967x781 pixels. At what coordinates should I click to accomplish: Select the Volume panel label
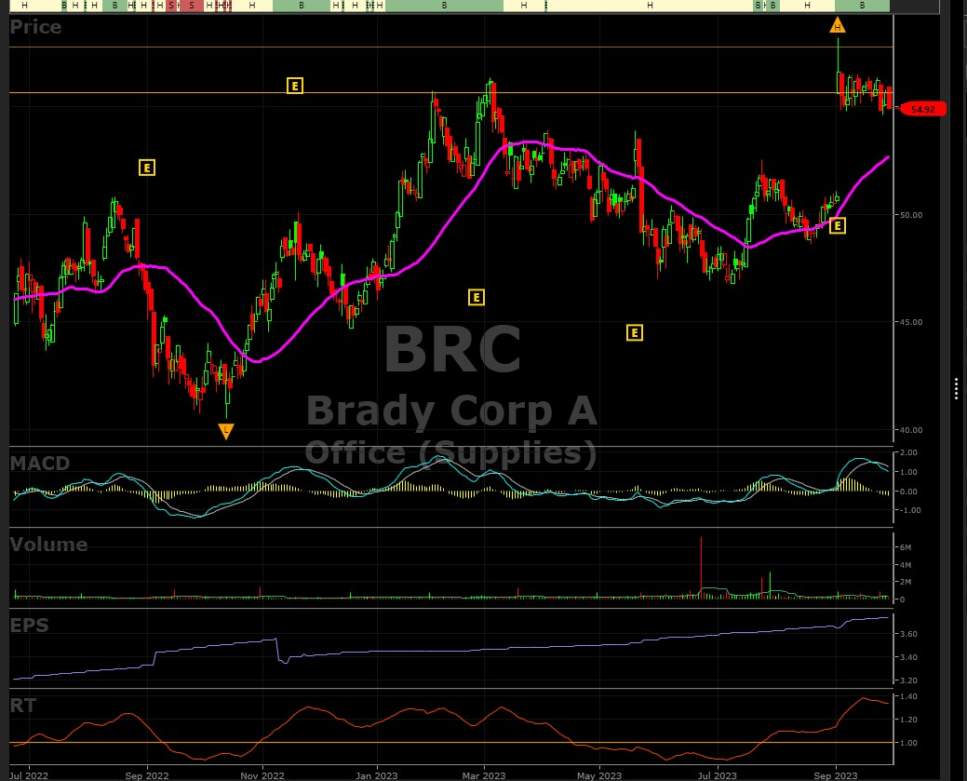tap(48, 545)
